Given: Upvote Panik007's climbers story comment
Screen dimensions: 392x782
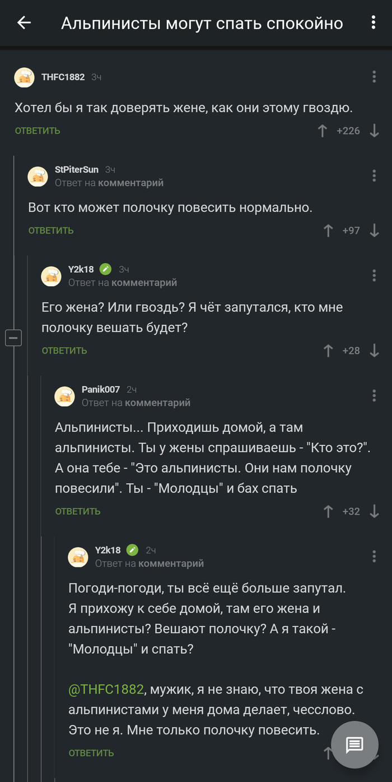Looking at the screenshot, I should pyautogui.click(x=328, y=510).
